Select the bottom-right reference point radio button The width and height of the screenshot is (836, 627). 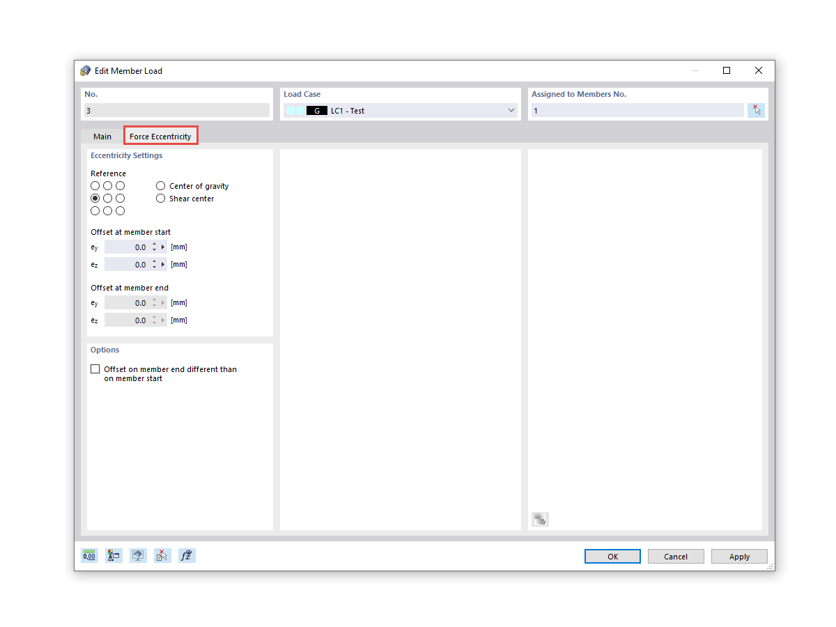point(121,211)
